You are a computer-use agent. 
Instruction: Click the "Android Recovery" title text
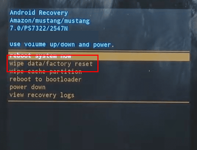coord(39,13)
